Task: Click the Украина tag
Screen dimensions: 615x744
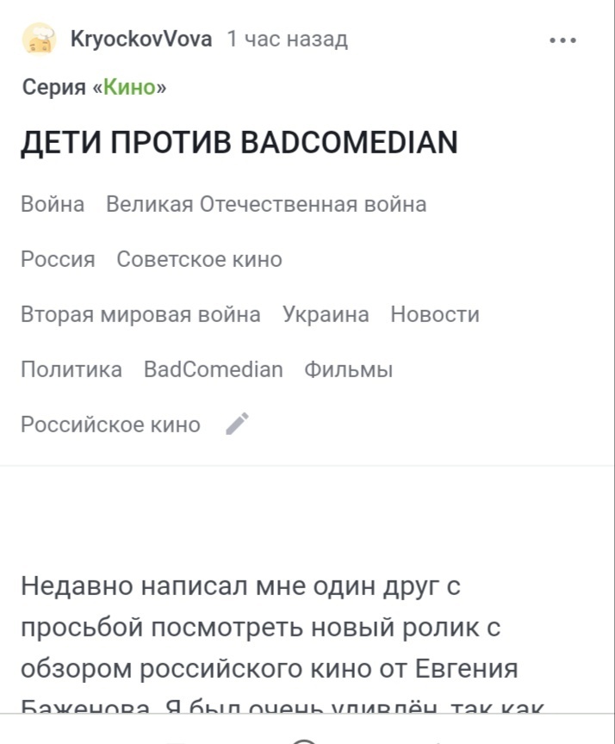Action: [x=326, y=314]
